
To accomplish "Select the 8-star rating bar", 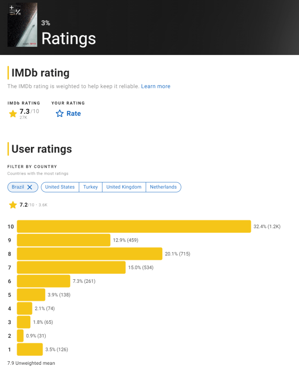I will (x=90, y=254).
